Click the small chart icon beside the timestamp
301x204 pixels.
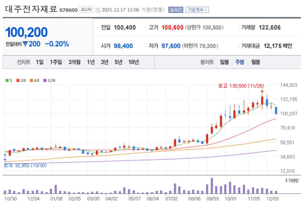(x=98, y=10)
